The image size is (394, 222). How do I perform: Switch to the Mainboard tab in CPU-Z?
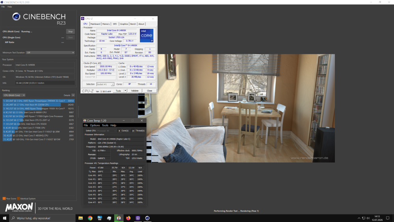(x=95, y=24)
